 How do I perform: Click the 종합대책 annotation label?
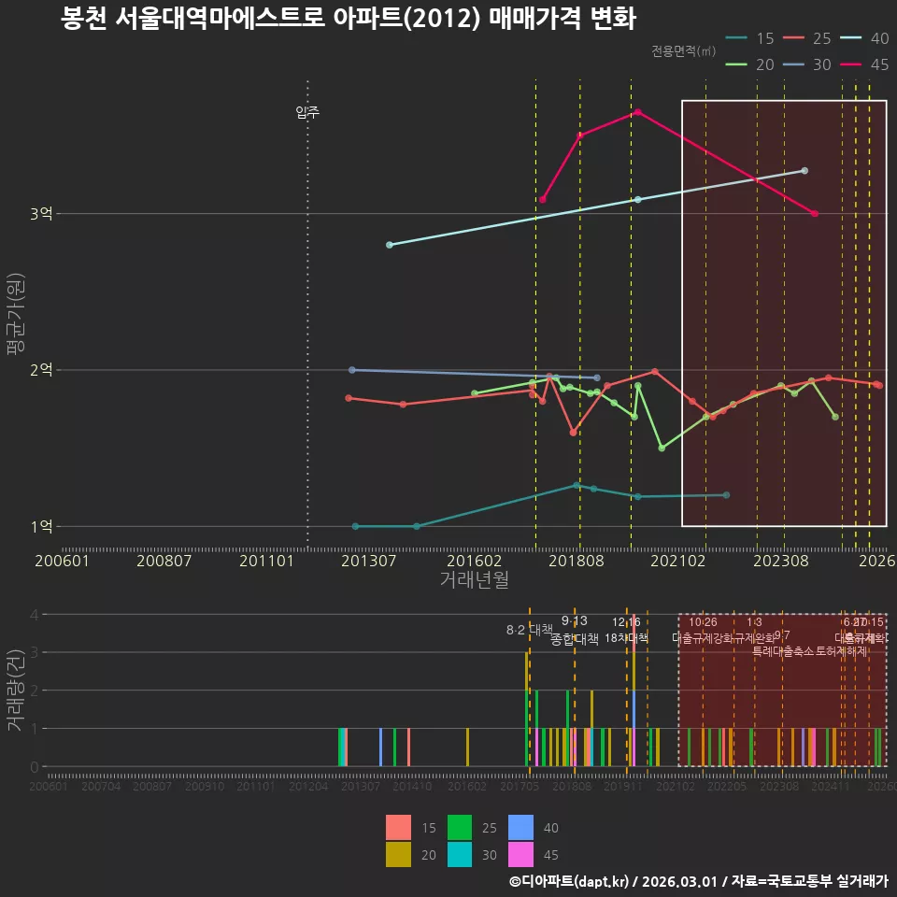[575, 639]
